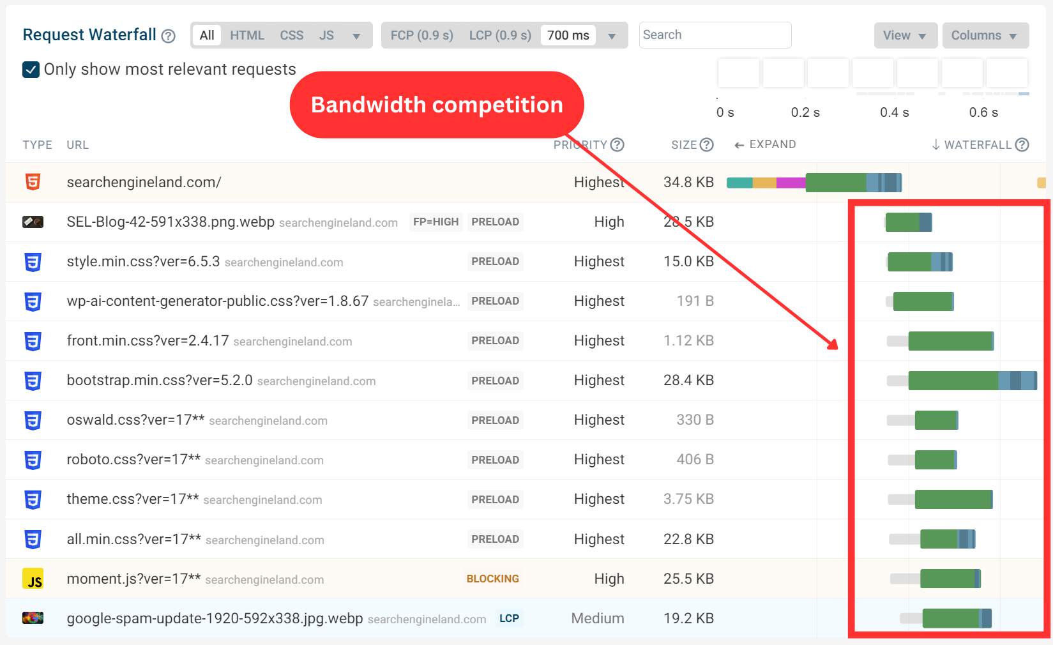The image size is (1053, 645).
Task: Open the Columns dropdown
Action: pos(985,36)
